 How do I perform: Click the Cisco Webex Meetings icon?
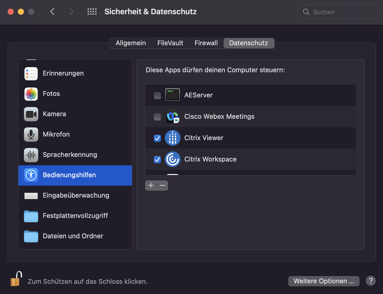172,116
